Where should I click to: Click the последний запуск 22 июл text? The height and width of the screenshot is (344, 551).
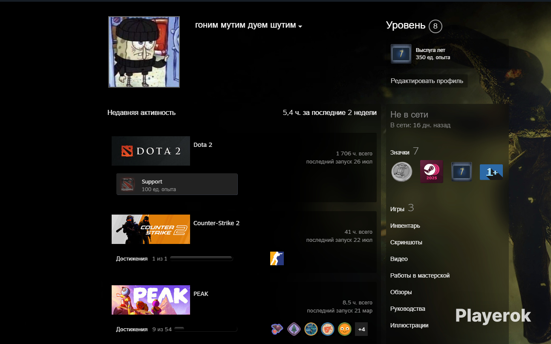click(339, 240)
